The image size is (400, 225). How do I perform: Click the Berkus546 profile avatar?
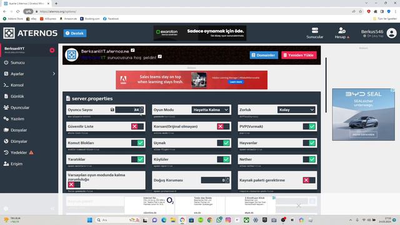tap(392, 33)
